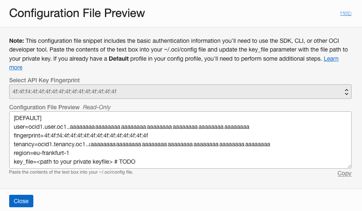This screenshot has height=211, width=362.
Task: Click the fingerprint= line in preview
Action: [81, 135]
